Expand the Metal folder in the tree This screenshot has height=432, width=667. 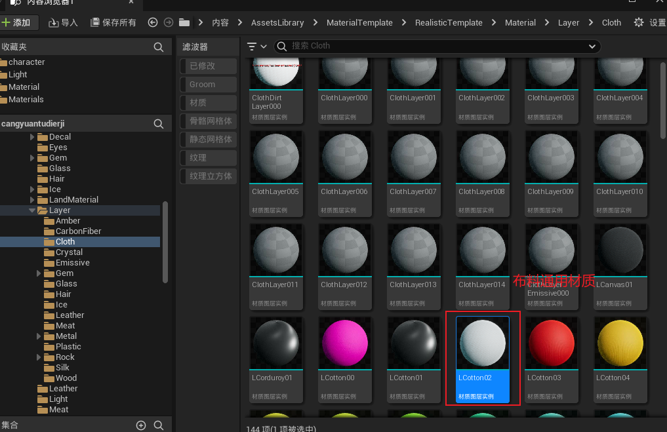(x=39, y=336)
